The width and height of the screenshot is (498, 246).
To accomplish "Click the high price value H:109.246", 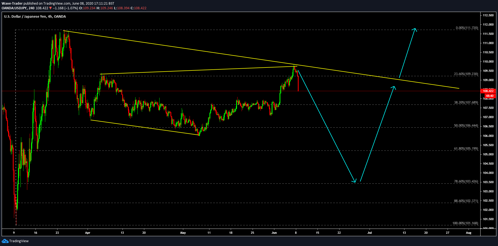I will click(105, 8).
